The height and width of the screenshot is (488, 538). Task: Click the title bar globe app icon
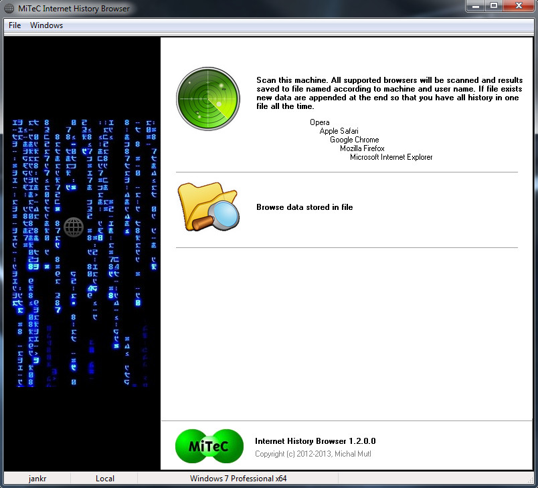(9, 8)
